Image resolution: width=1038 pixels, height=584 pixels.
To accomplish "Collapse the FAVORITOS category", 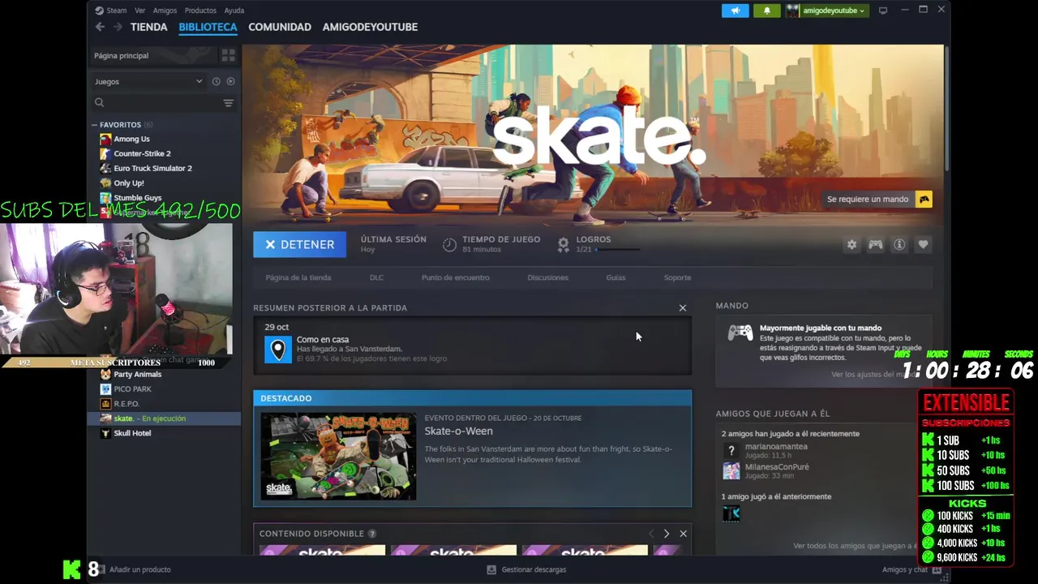I will (x=94, y=125).
